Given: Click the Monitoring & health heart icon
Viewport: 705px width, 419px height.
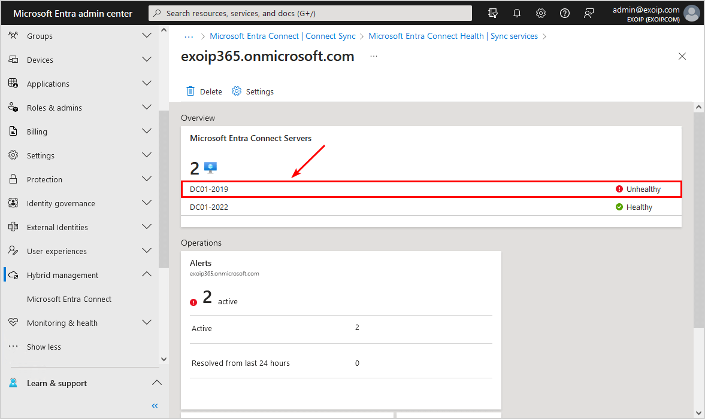Looking at the screenshot, I should (x=13, y=322).
